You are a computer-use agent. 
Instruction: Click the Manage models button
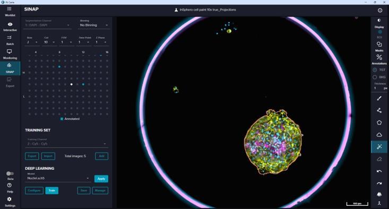pos(100,190)
